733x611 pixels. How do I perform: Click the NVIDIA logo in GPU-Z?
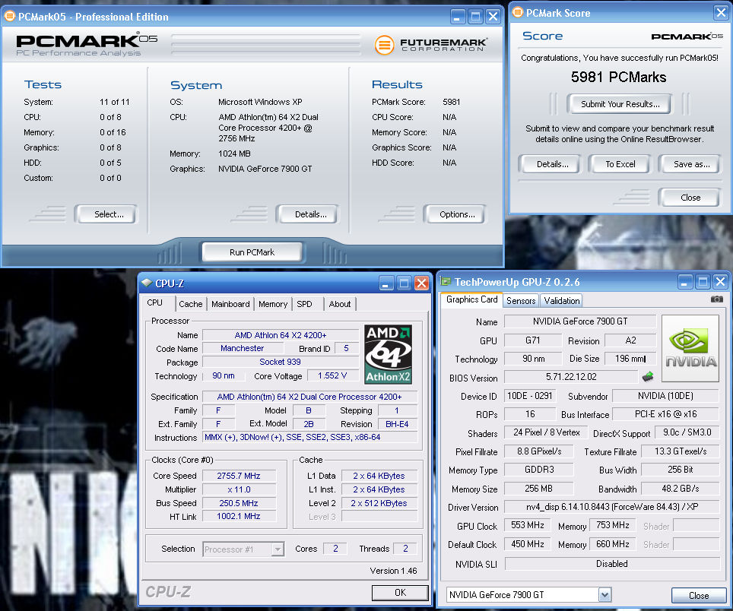(690, 348)
